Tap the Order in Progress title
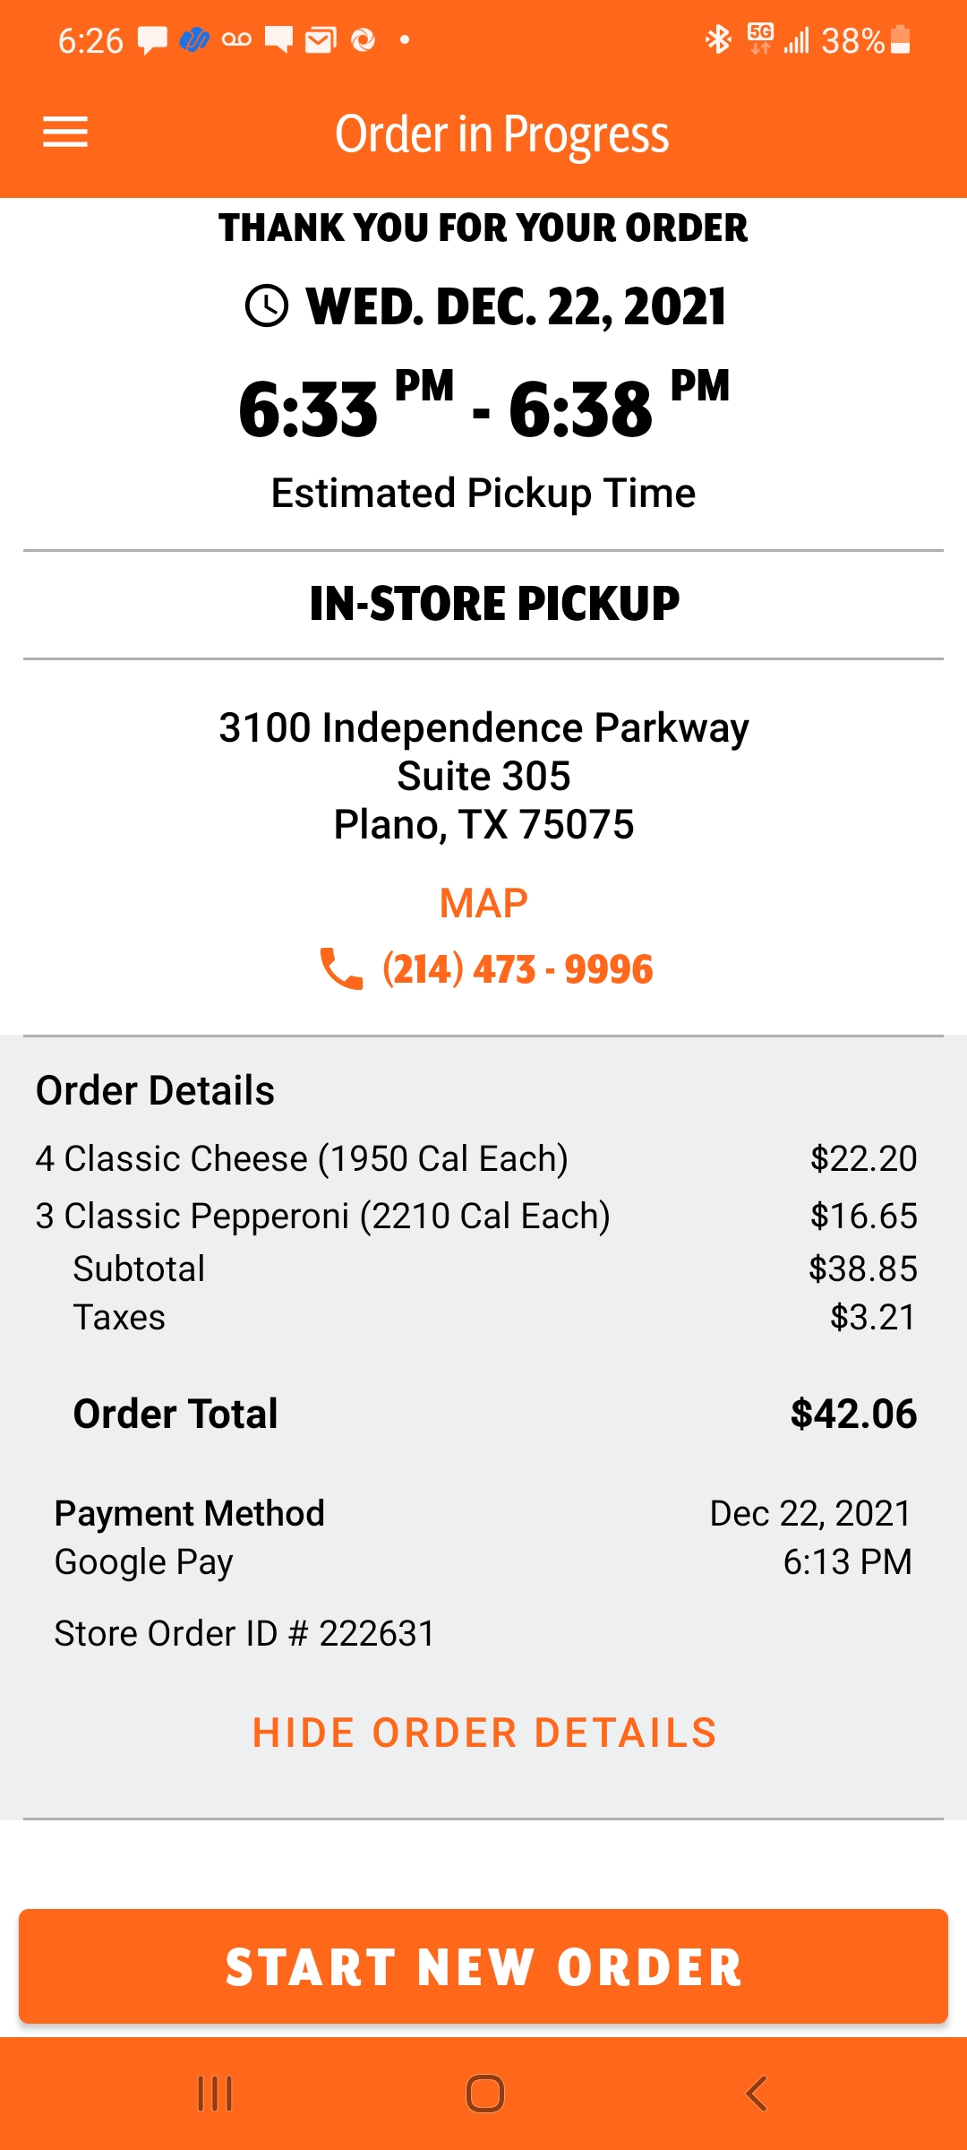Image resolution: width=967 pixels, height=2150 pixels. (x=501, y=134)
